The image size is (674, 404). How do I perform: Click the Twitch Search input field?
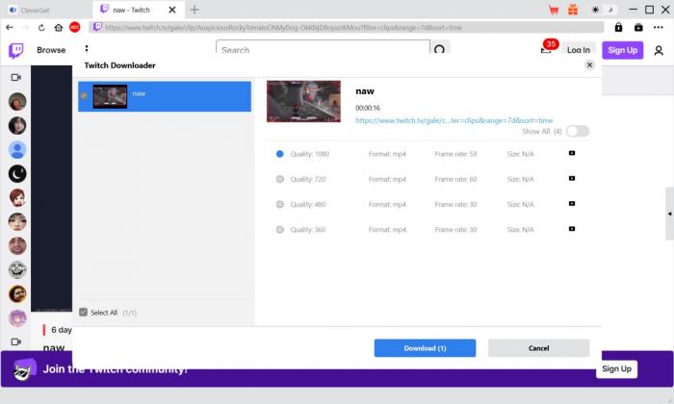323,47
